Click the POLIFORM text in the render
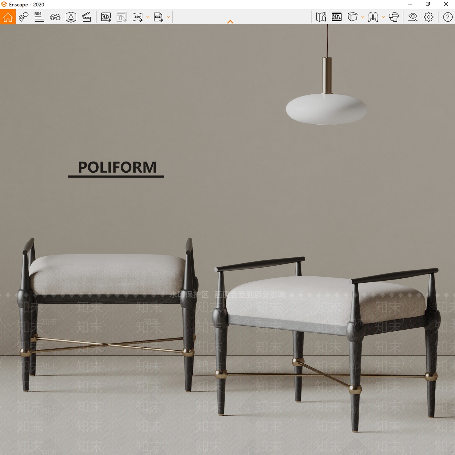455x455 pixels. pyautogui.click(x=117, y=167)
